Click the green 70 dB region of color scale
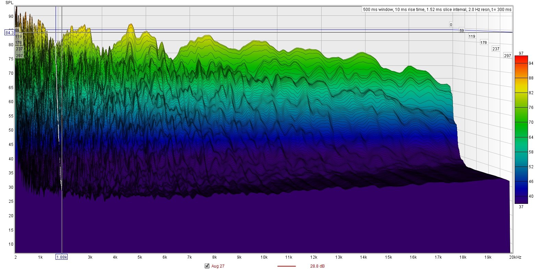 pyautogui.click(x=521, y=122)
